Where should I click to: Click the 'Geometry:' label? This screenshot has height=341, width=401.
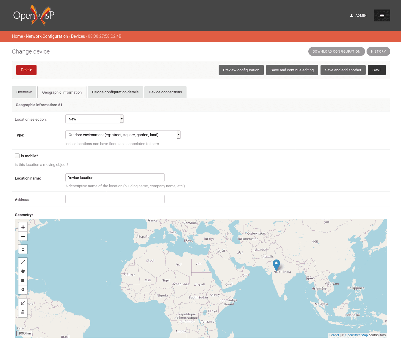tap(24, 215)
